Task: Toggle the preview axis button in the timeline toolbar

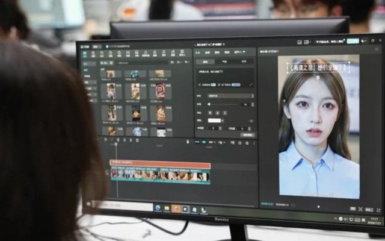Action: click(221, 142)
